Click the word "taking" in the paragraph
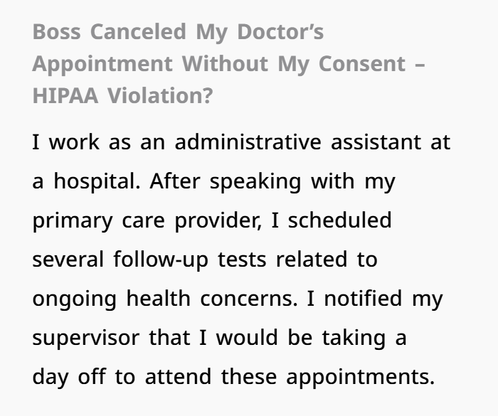The width and height of the screenshot is (498, 416). tap(354, 338)
